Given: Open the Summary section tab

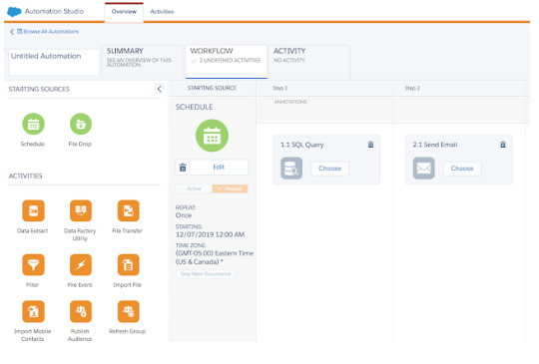Looking at the screenshot, I should [x=143, y=62].
